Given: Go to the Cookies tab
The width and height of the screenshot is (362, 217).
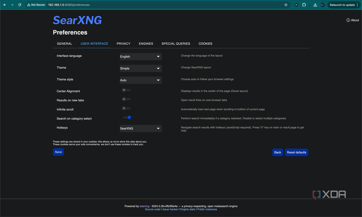Looking at the screenshot, I should click(205, 44).
